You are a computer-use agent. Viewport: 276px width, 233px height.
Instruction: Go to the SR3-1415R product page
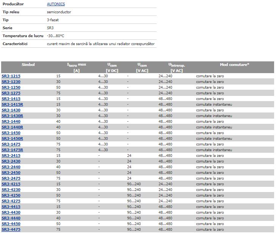(x=12, y=105)
